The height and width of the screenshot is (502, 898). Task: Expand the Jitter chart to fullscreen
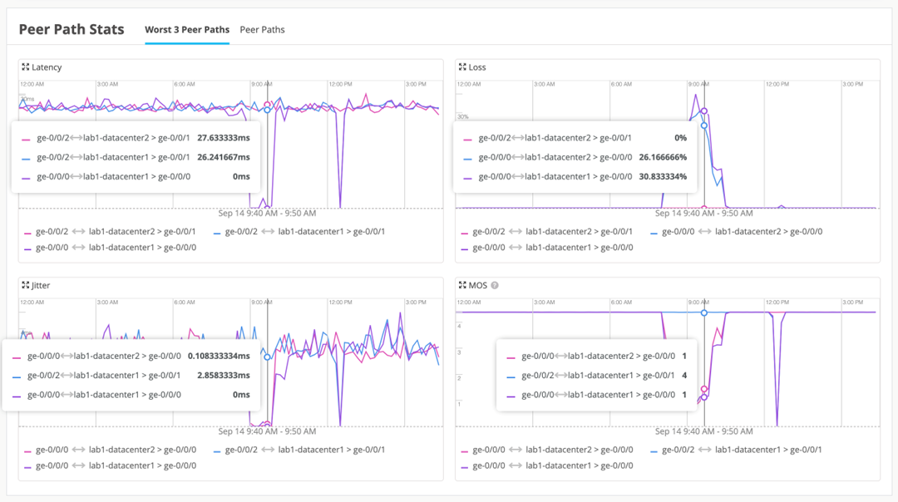pyautogui.click(x=26, y=285)
